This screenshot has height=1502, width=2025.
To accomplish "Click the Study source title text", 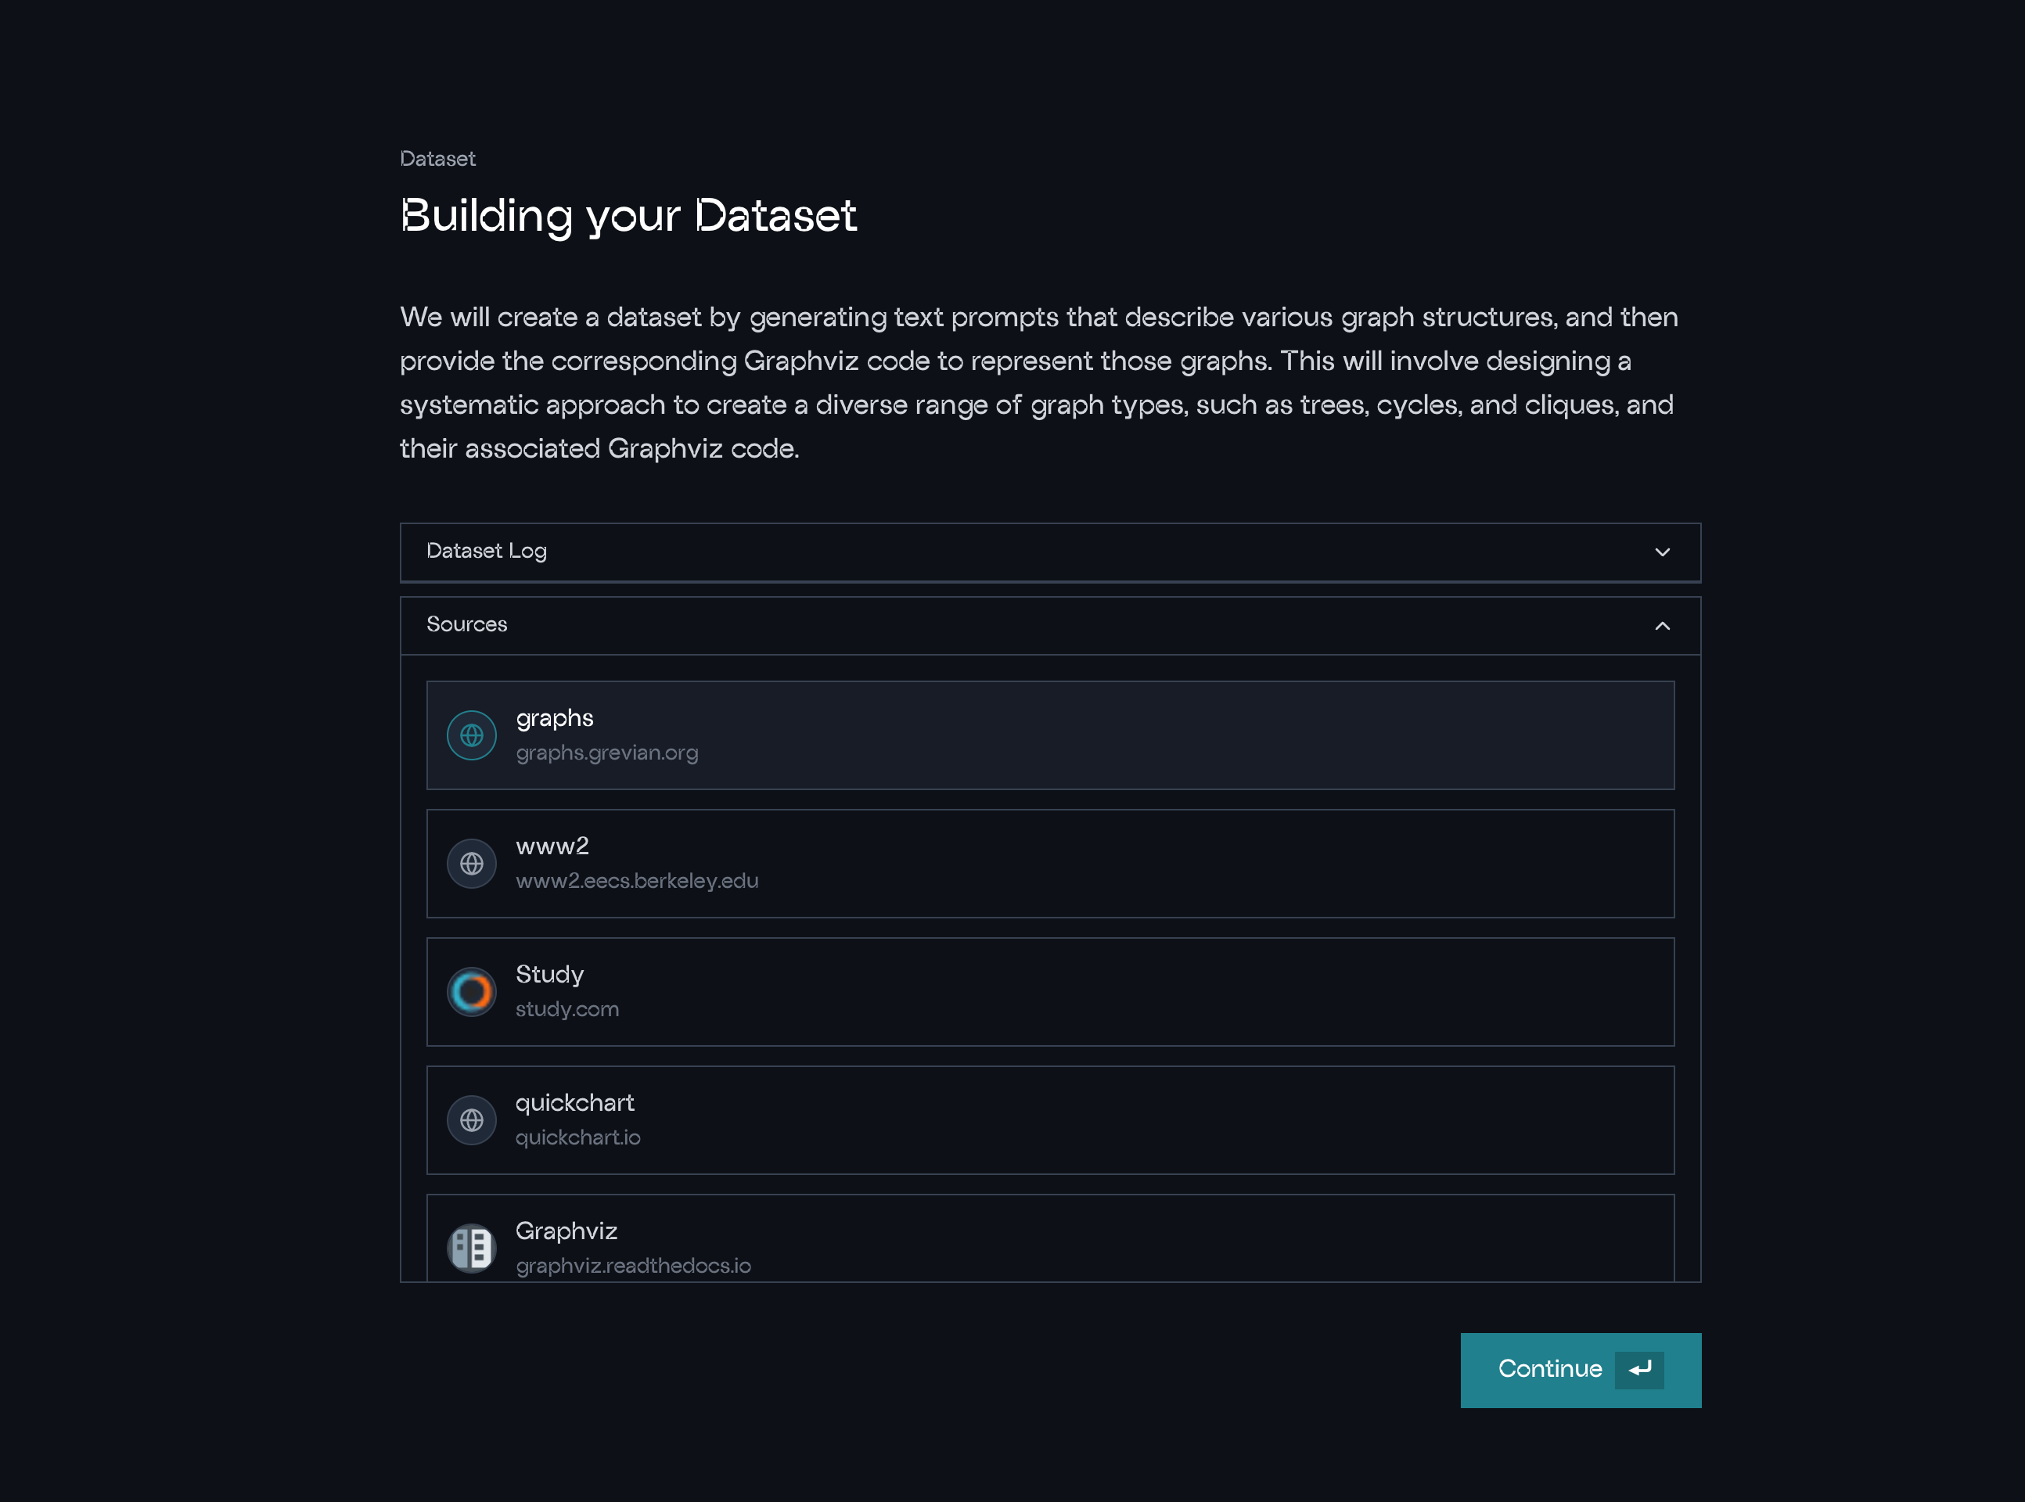I will [549, 975].
